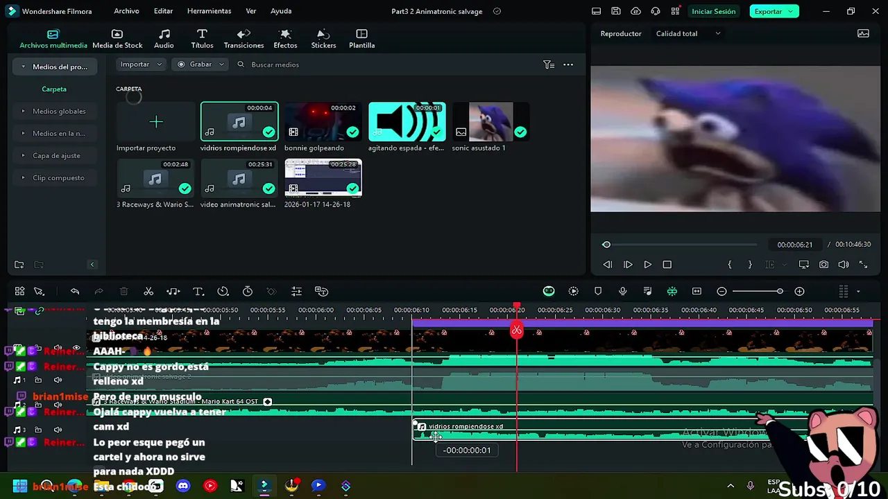Click the mark-out bracket icon
The image size is (888, 499).
749,265
